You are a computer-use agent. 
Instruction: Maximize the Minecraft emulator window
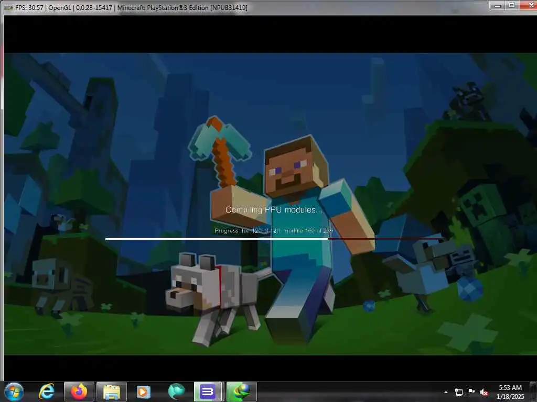[x=512, y=5]
